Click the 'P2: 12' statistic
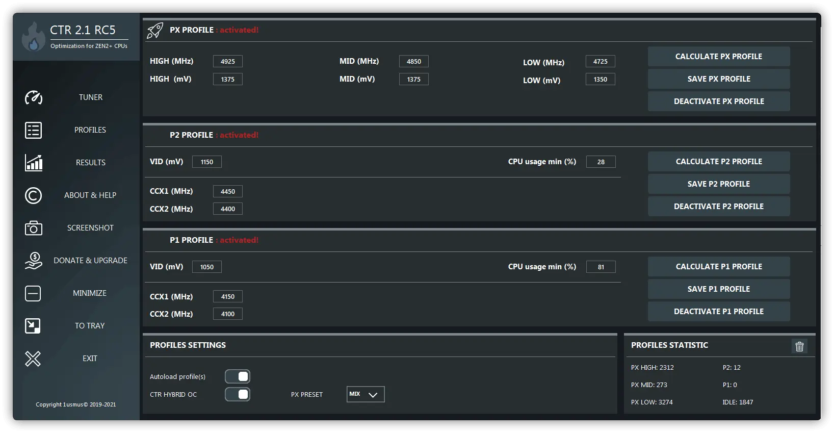 pos(732,368)
